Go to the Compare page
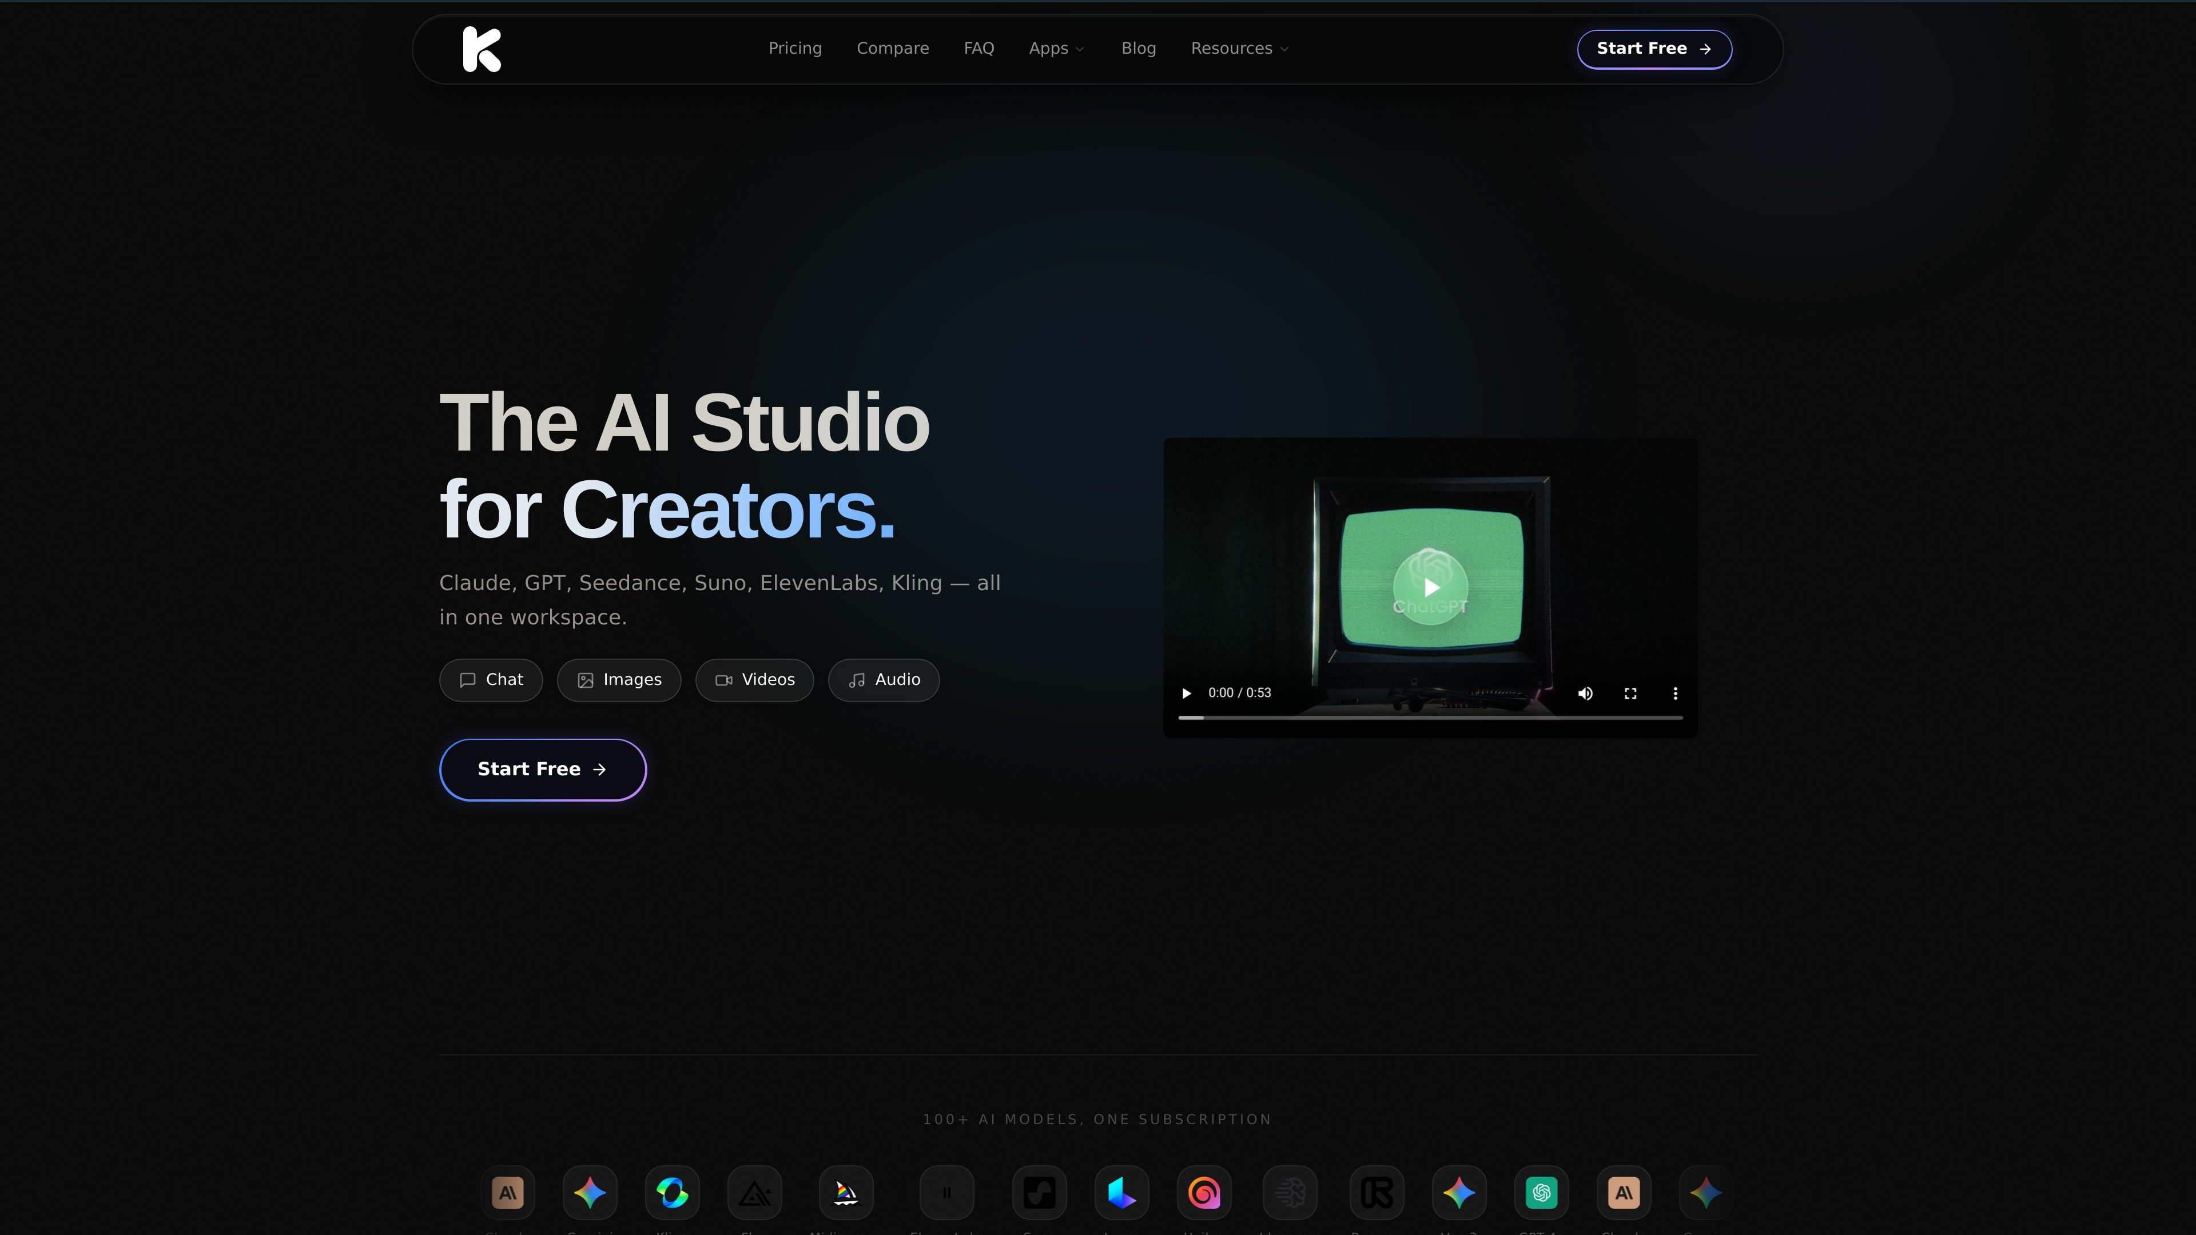This screenshot has height=1235, width=2196. coord(893,49)
